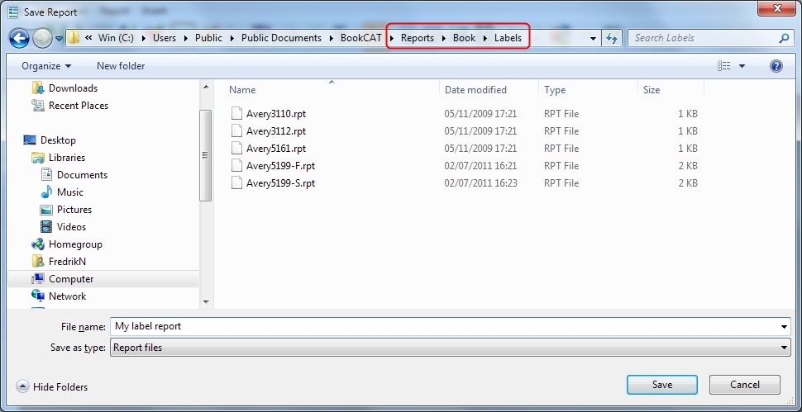The height and width of the screenshot is (412, 802).
Task: Select FredrikN user folder in navigation pane
Action: [x=67, y=262]
